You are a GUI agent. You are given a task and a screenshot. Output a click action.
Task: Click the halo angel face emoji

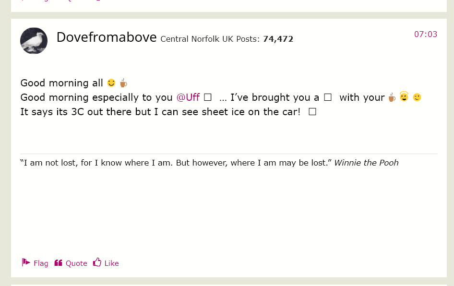404,96
